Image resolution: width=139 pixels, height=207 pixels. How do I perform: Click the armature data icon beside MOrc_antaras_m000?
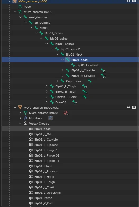[x=20, y=12]
